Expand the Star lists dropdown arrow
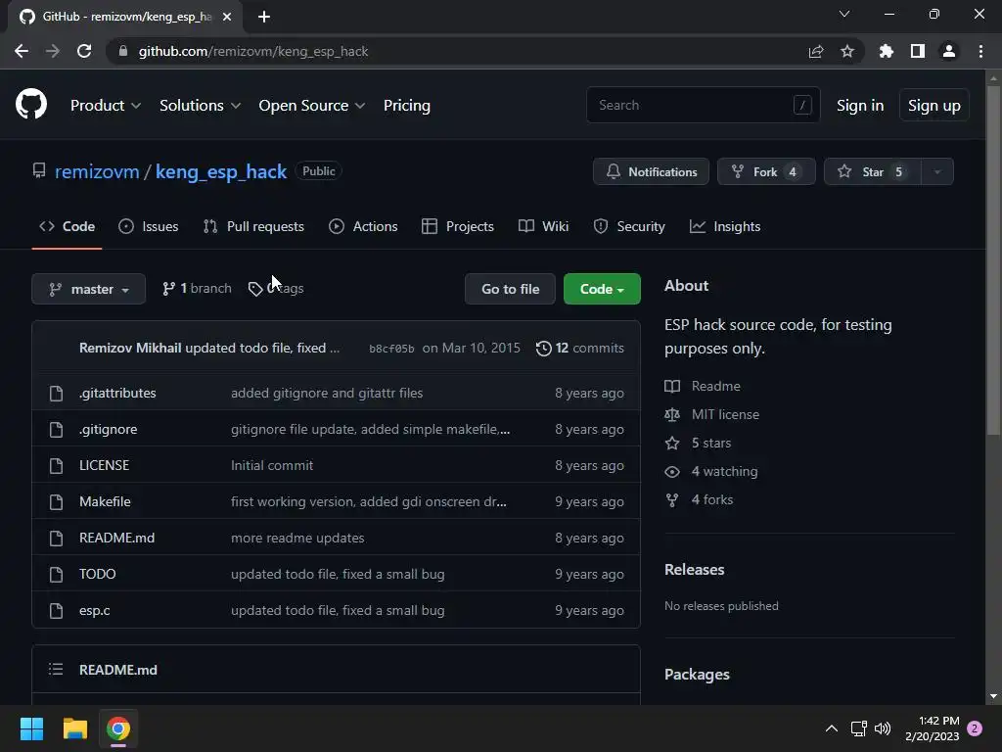This screenshot has width=1002, height=752. pos(937,172)
